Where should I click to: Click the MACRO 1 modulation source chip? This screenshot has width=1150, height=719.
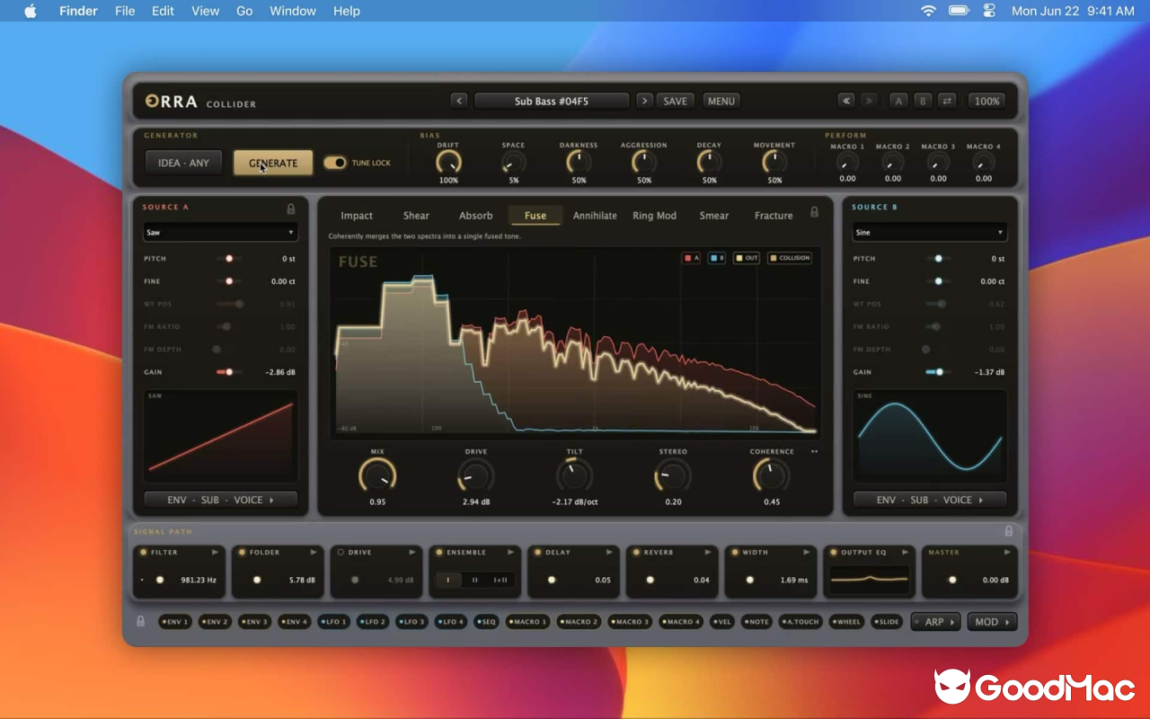pyautogui.click(x=528, y=621)
